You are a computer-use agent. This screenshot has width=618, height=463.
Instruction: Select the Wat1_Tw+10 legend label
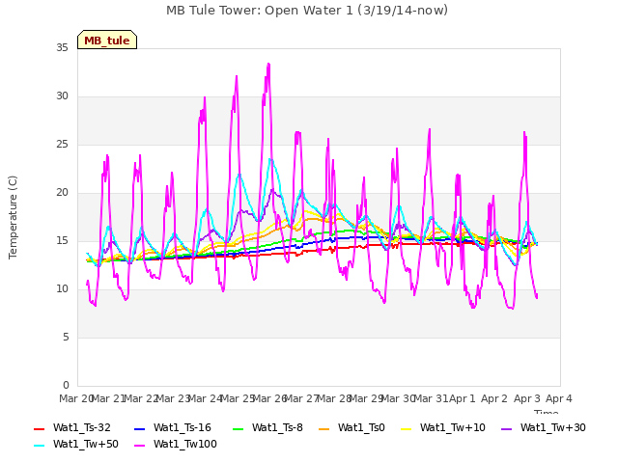pos(453,428)
